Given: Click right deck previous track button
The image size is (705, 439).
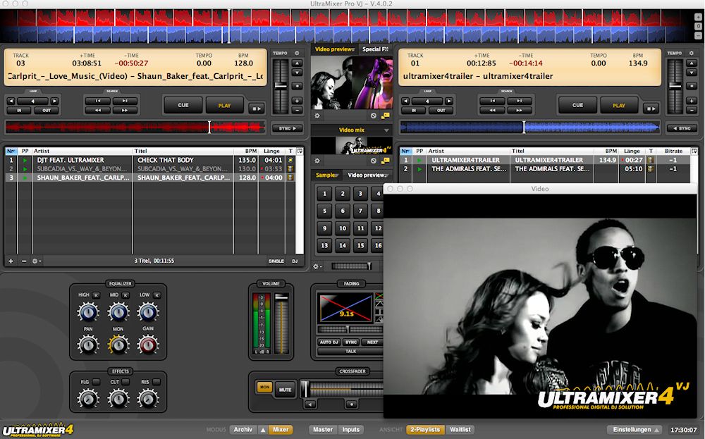Looking at the screenshot, I should (492, 101).
